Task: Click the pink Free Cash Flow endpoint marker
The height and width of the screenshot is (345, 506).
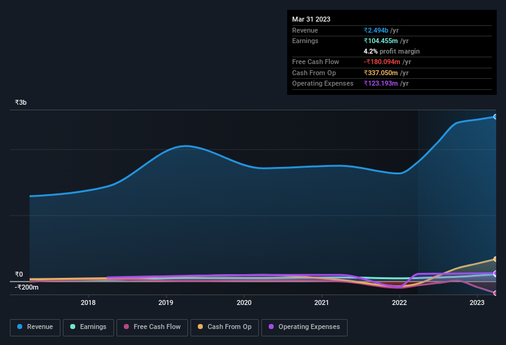Action: click(495, 293)
